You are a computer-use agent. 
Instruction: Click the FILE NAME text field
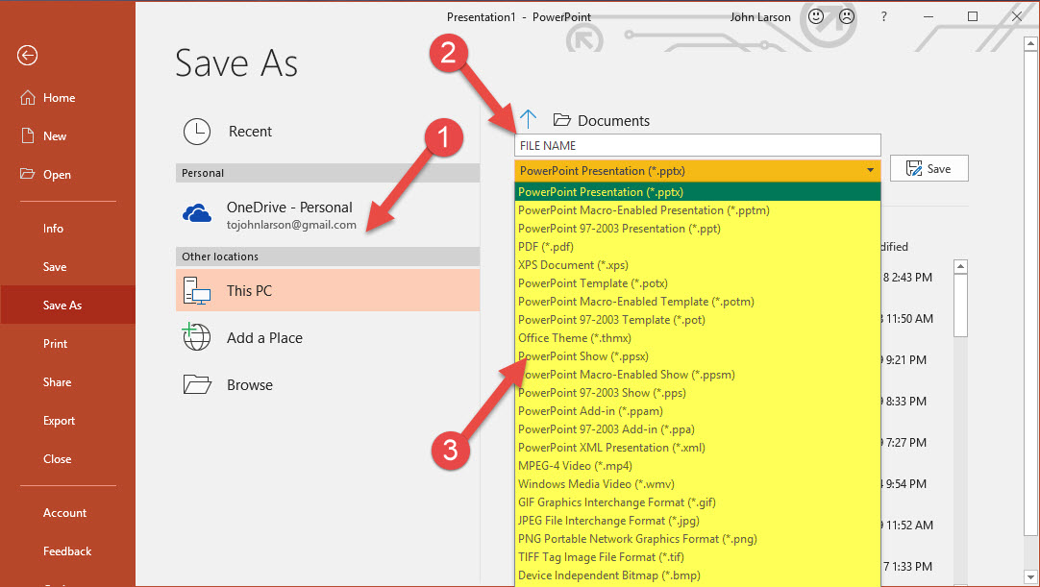pyautogui.click(x=697, y=145)
